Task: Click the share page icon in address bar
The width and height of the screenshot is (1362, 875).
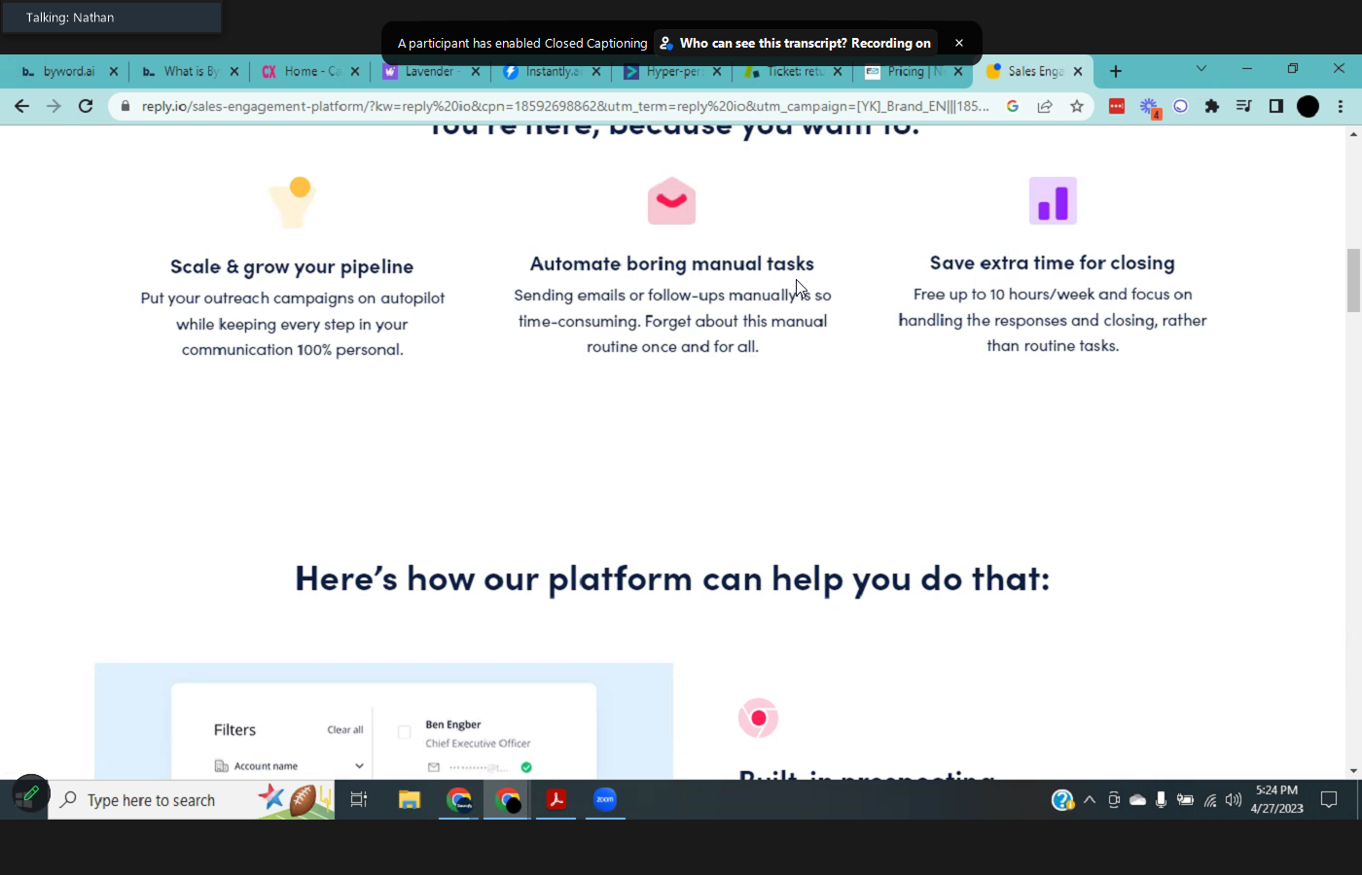Action: [x=1045, y=106]
